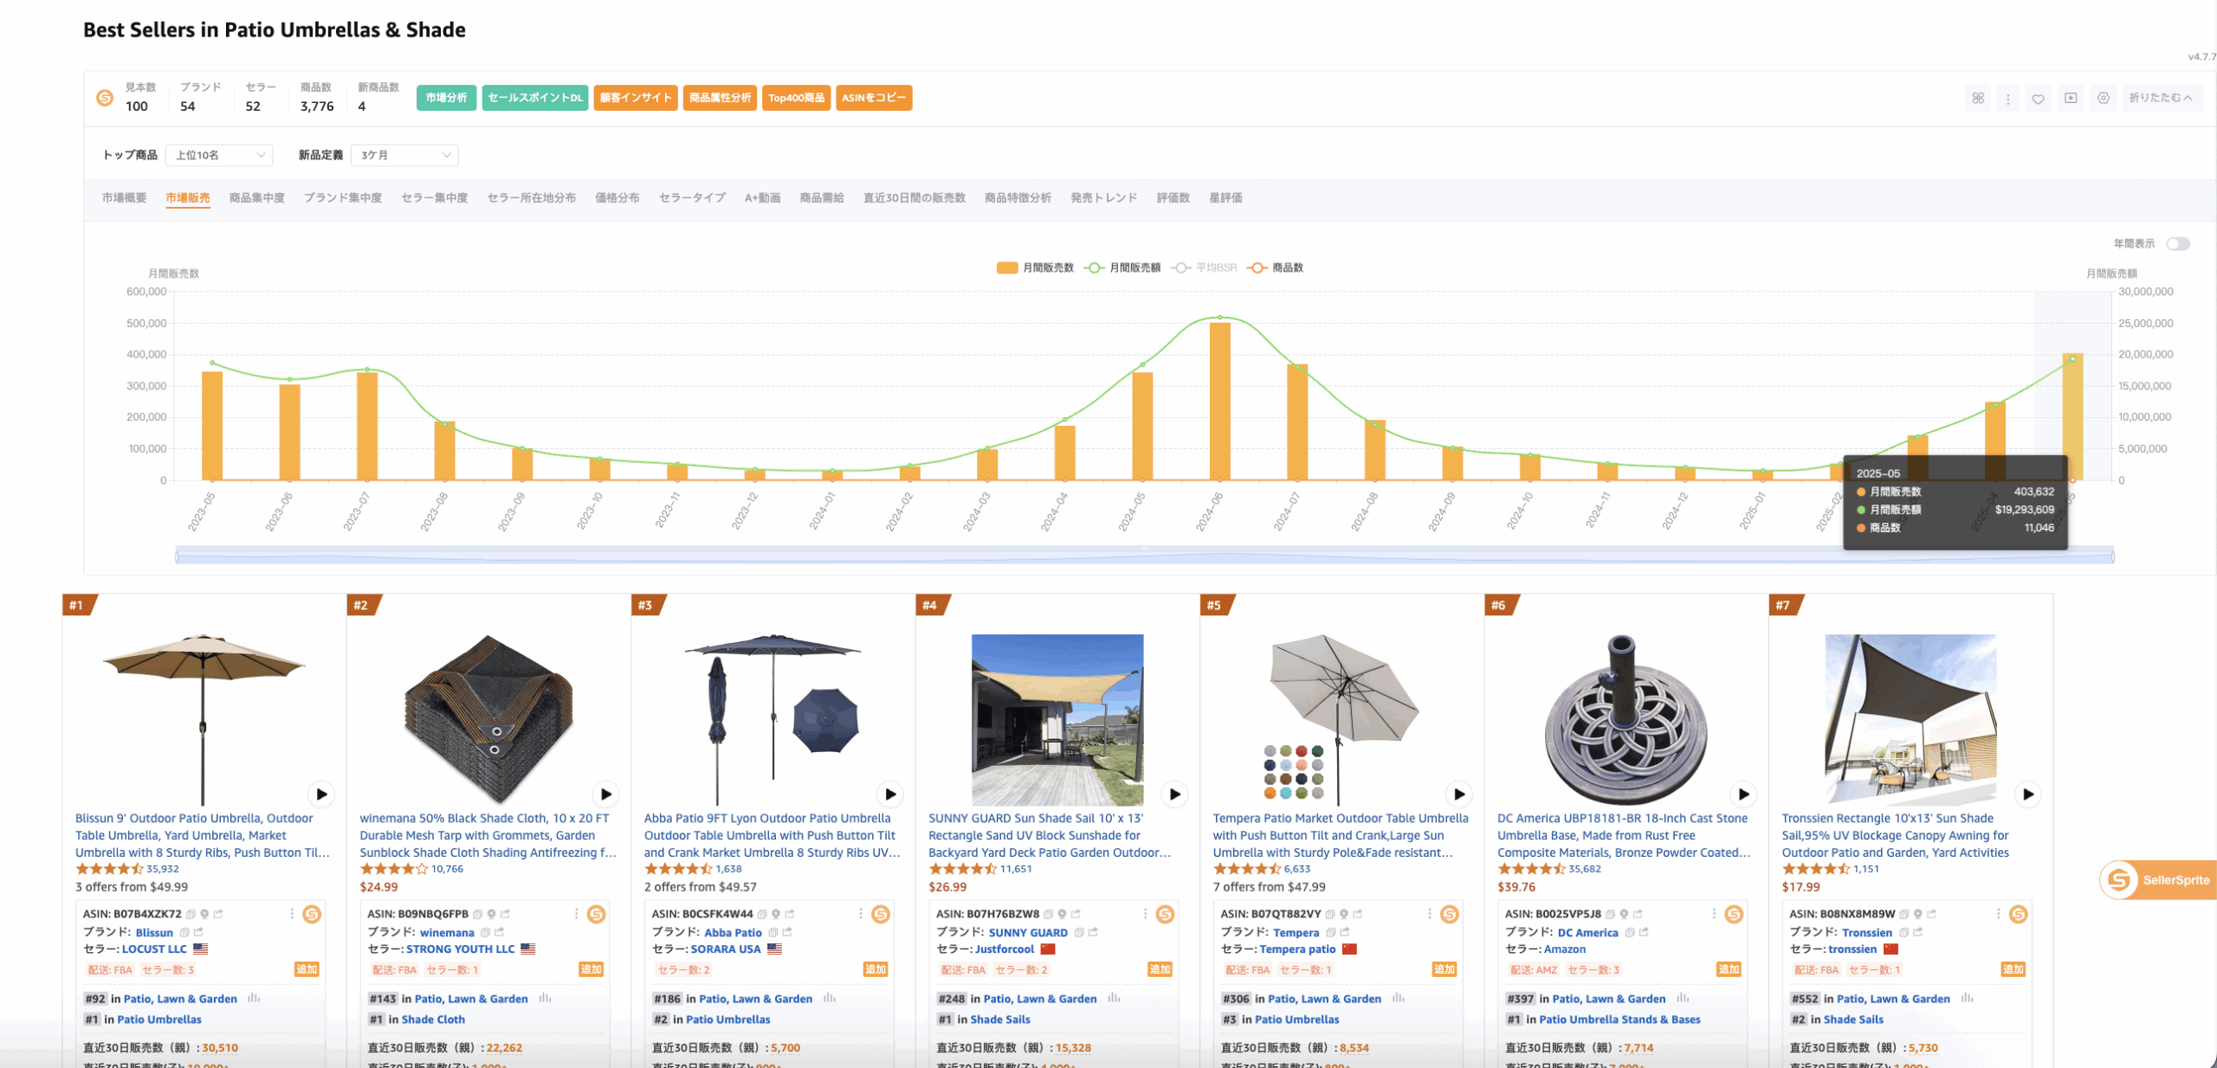Open Tempera Patio Market umbrella title link
Viewport: 2217px width, 1068px height.
click(x=1341, y=835)
